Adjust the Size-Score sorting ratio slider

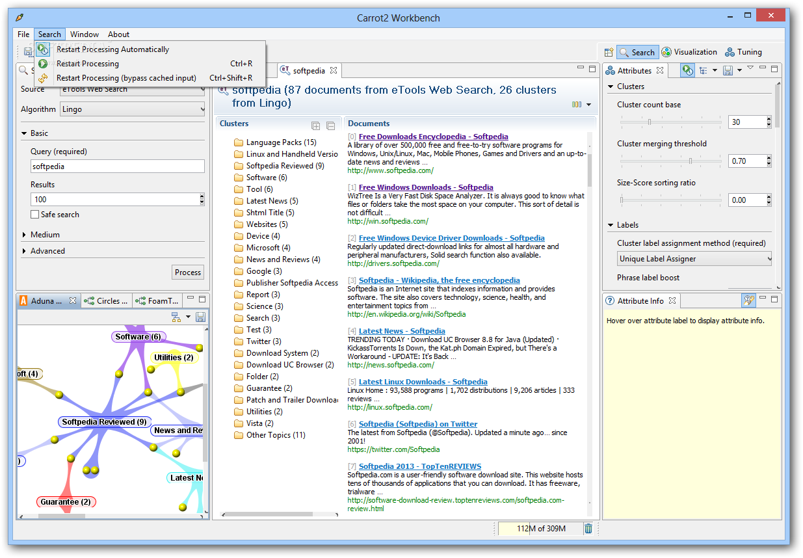pyautogui.click(x=671, y=200)
